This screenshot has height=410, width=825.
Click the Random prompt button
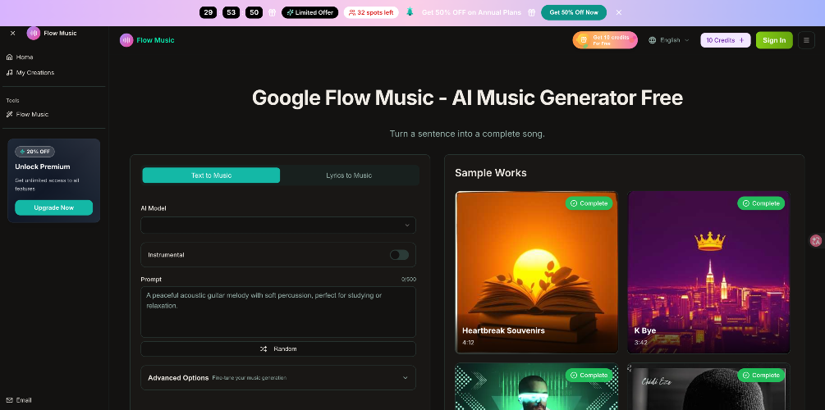(277, 349)
